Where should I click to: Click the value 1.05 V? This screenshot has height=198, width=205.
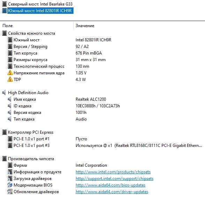81,73
